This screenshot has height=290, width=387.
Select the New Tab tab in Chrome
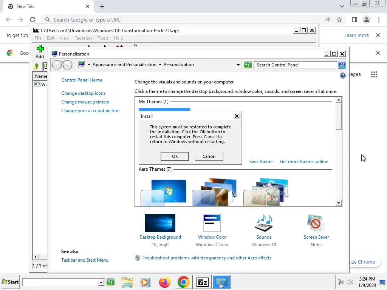coord(48,6)
